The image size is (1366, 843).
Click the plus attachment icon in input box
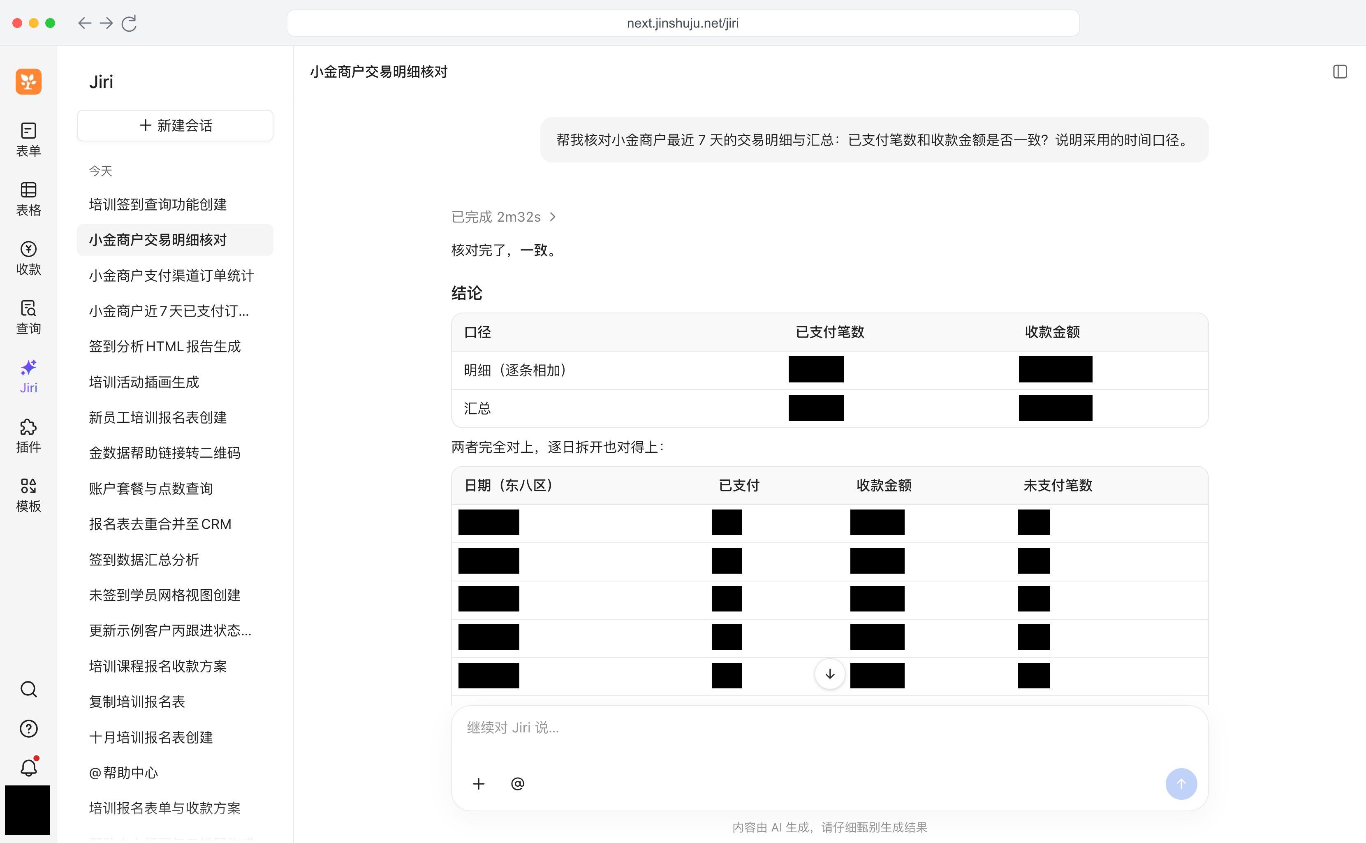click(x=478, y=784)
